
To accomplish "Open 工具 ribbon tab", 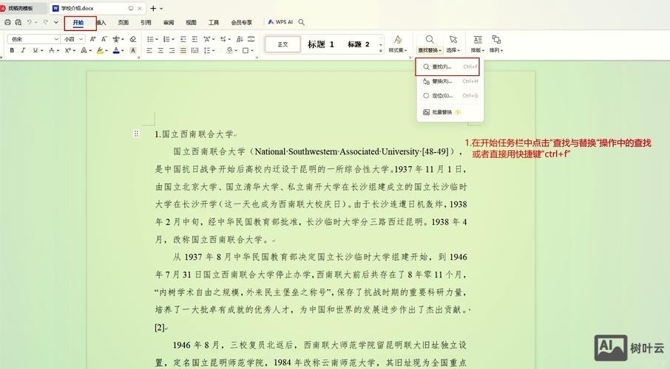I will 214,23.
